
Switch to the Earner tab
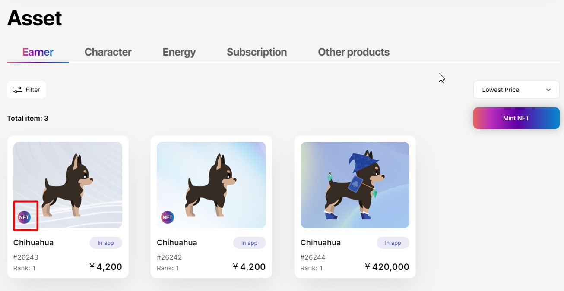(38, 52)
